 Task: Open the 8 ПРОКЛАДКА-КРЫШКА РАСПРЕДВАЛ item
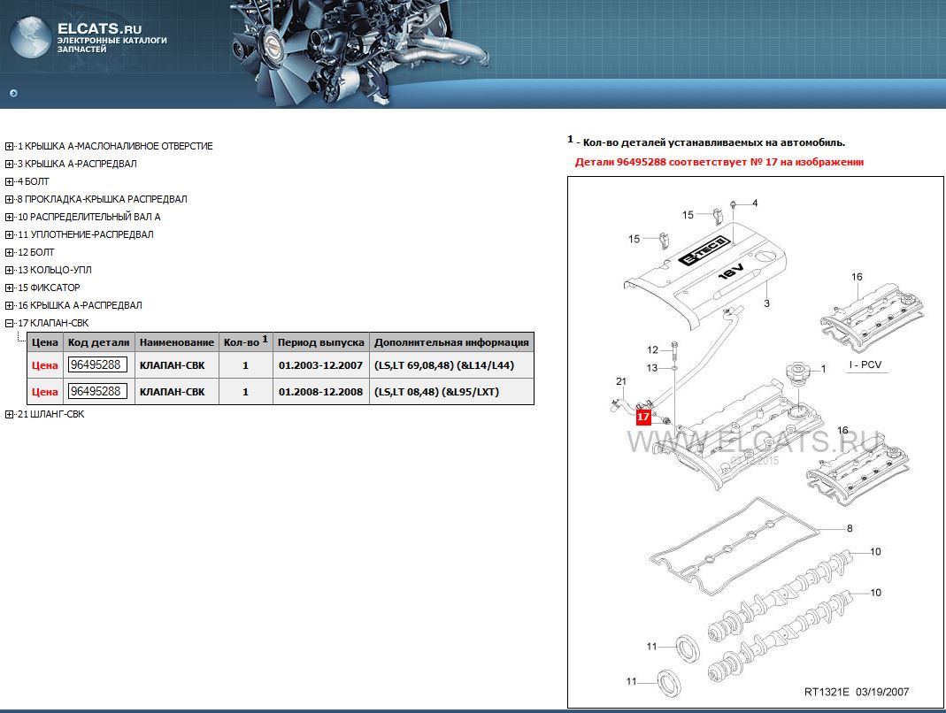106,199
